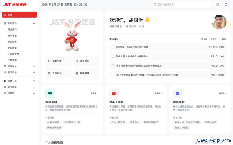This screenshot has height=145, width=233.
Task: Click the 自动计算运费 feature tag
Action: click(x=118, y=122)
